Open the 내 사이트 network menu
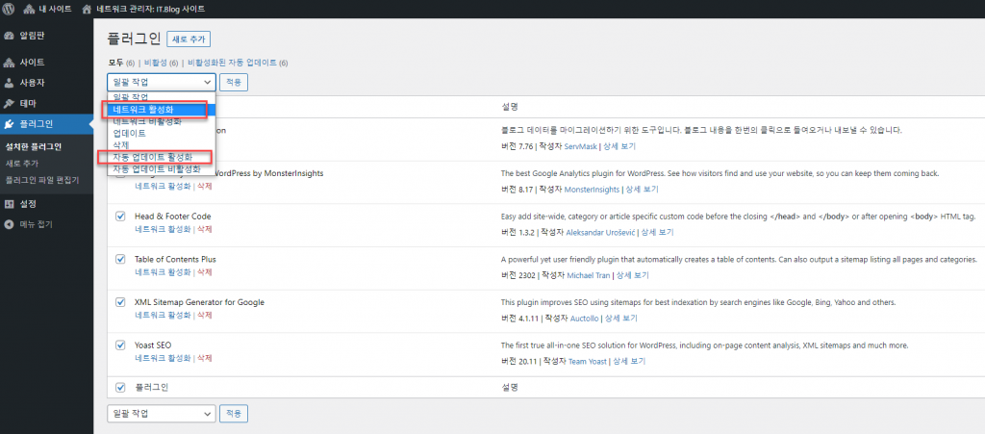 point(47,9)
